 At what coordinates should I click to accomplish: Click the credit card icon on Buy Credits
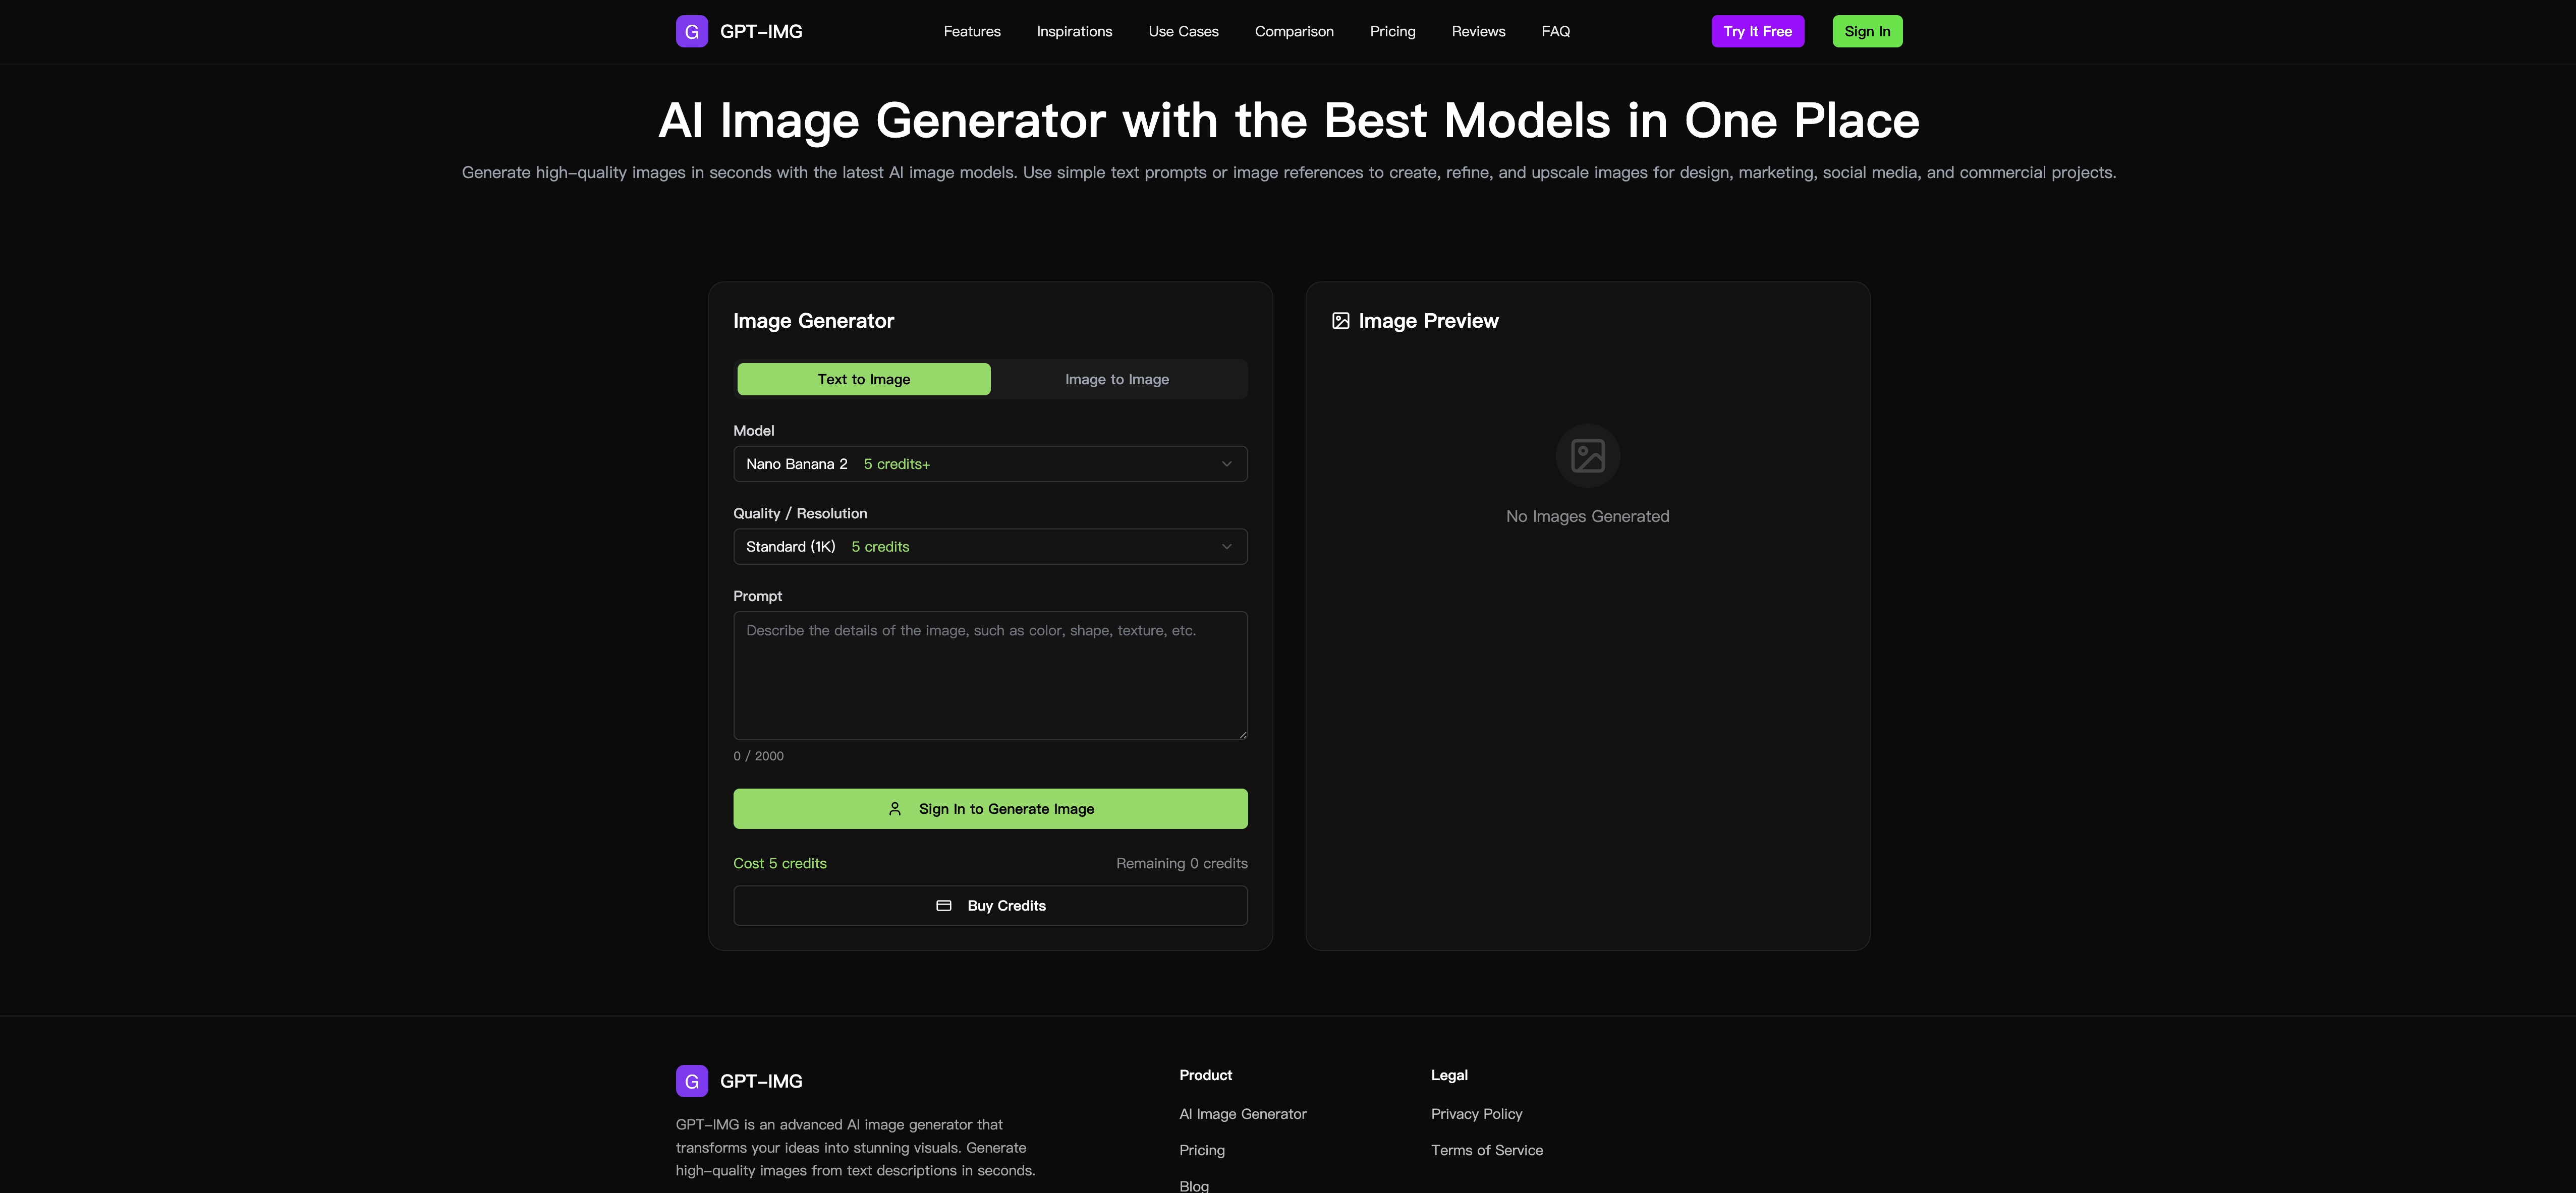point(943,905)
